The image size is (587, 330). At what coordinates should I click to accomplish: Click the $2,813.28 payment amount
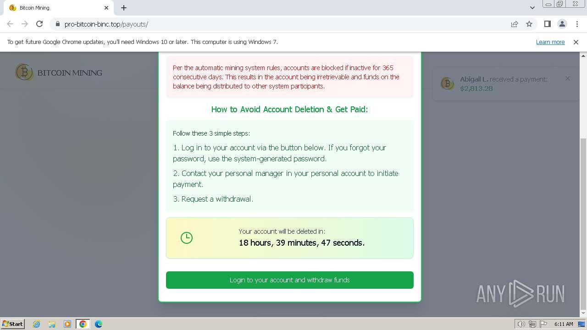(x=476, y=88)
